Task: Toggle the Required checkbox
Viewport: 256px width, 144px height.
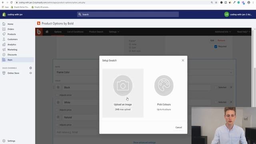Action: pyautogui.click(x=216, y=46)
